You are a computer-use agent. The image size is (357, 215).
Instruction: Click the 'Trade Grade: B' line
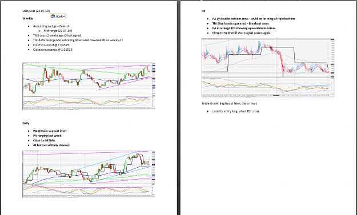229,103
